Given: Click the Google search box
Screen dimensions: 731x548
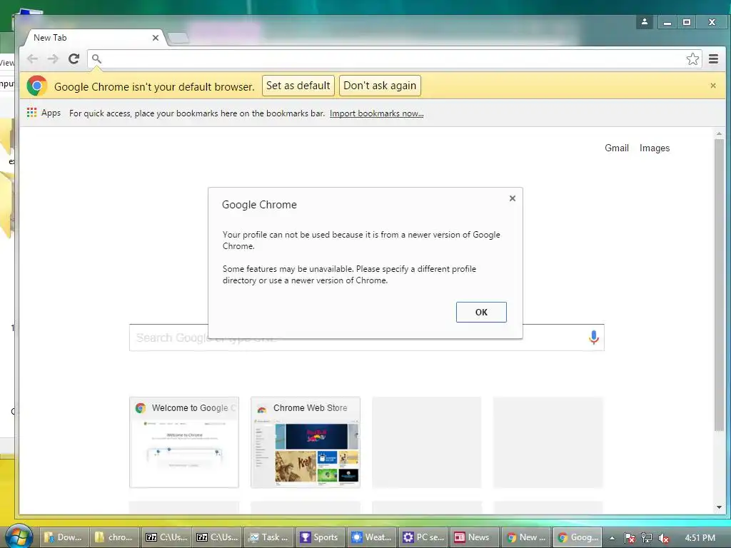Looking at the screenshot, I should (366, 338).
